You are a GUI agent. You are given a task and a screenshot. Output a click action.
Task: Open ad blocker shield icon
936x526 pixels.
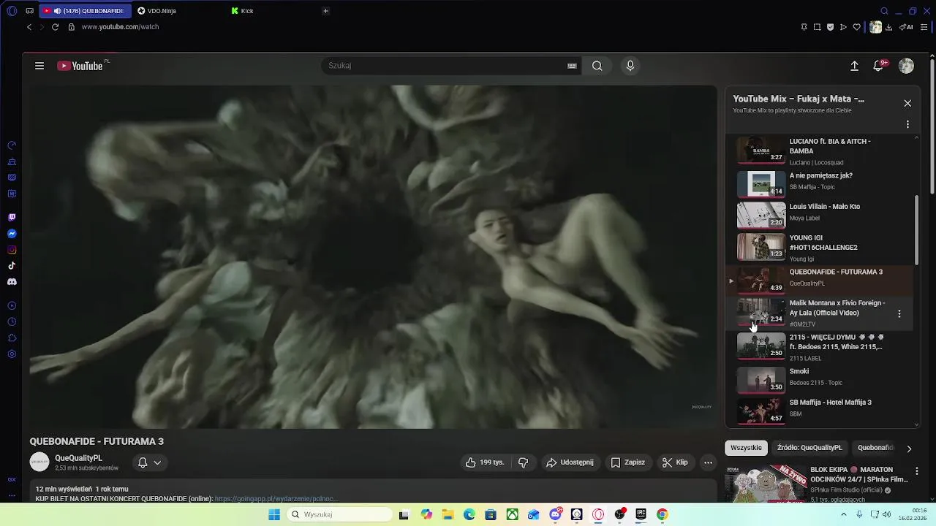click(x=830, y=27)
